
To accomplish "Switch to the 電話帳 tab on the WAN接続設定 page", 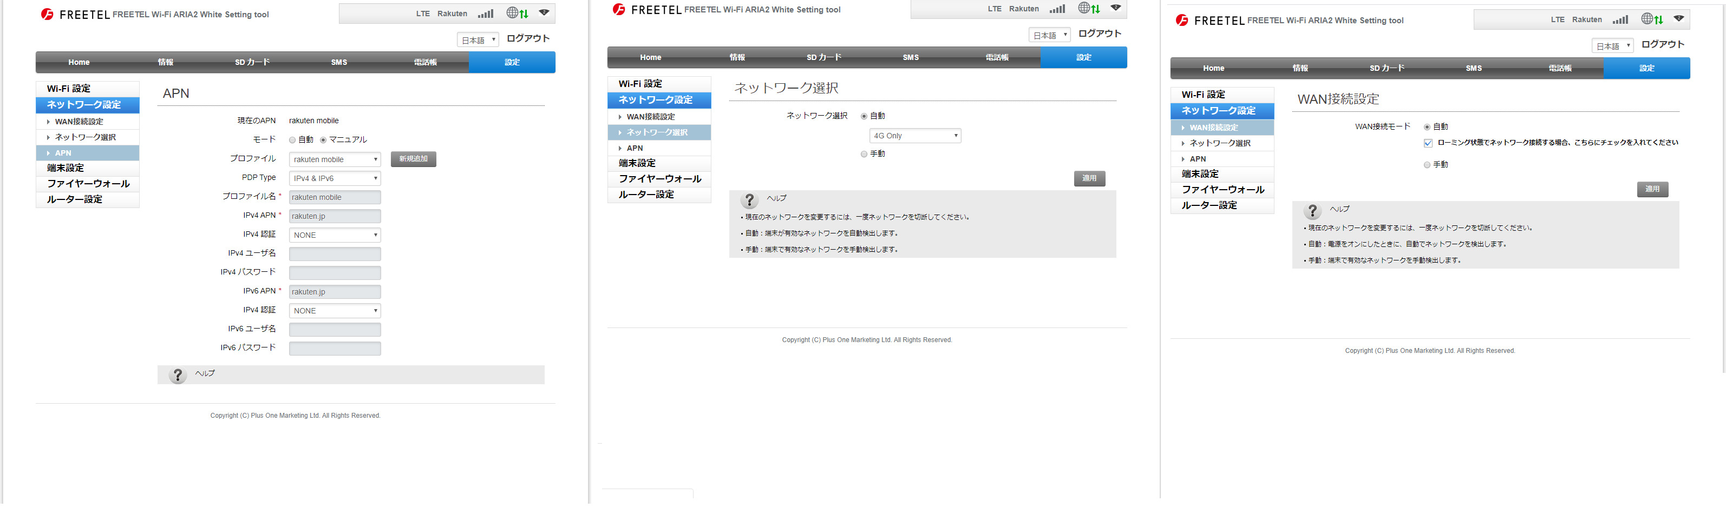I will (x=1560, y=68).
